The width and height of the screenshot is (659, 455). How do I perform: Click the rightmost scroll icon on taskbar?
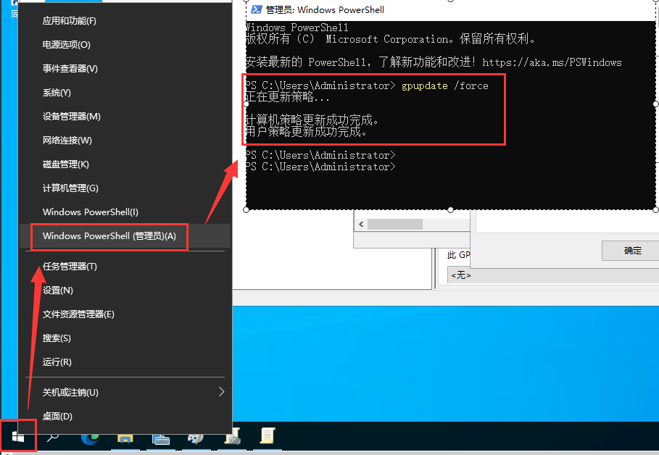point(268,436)
